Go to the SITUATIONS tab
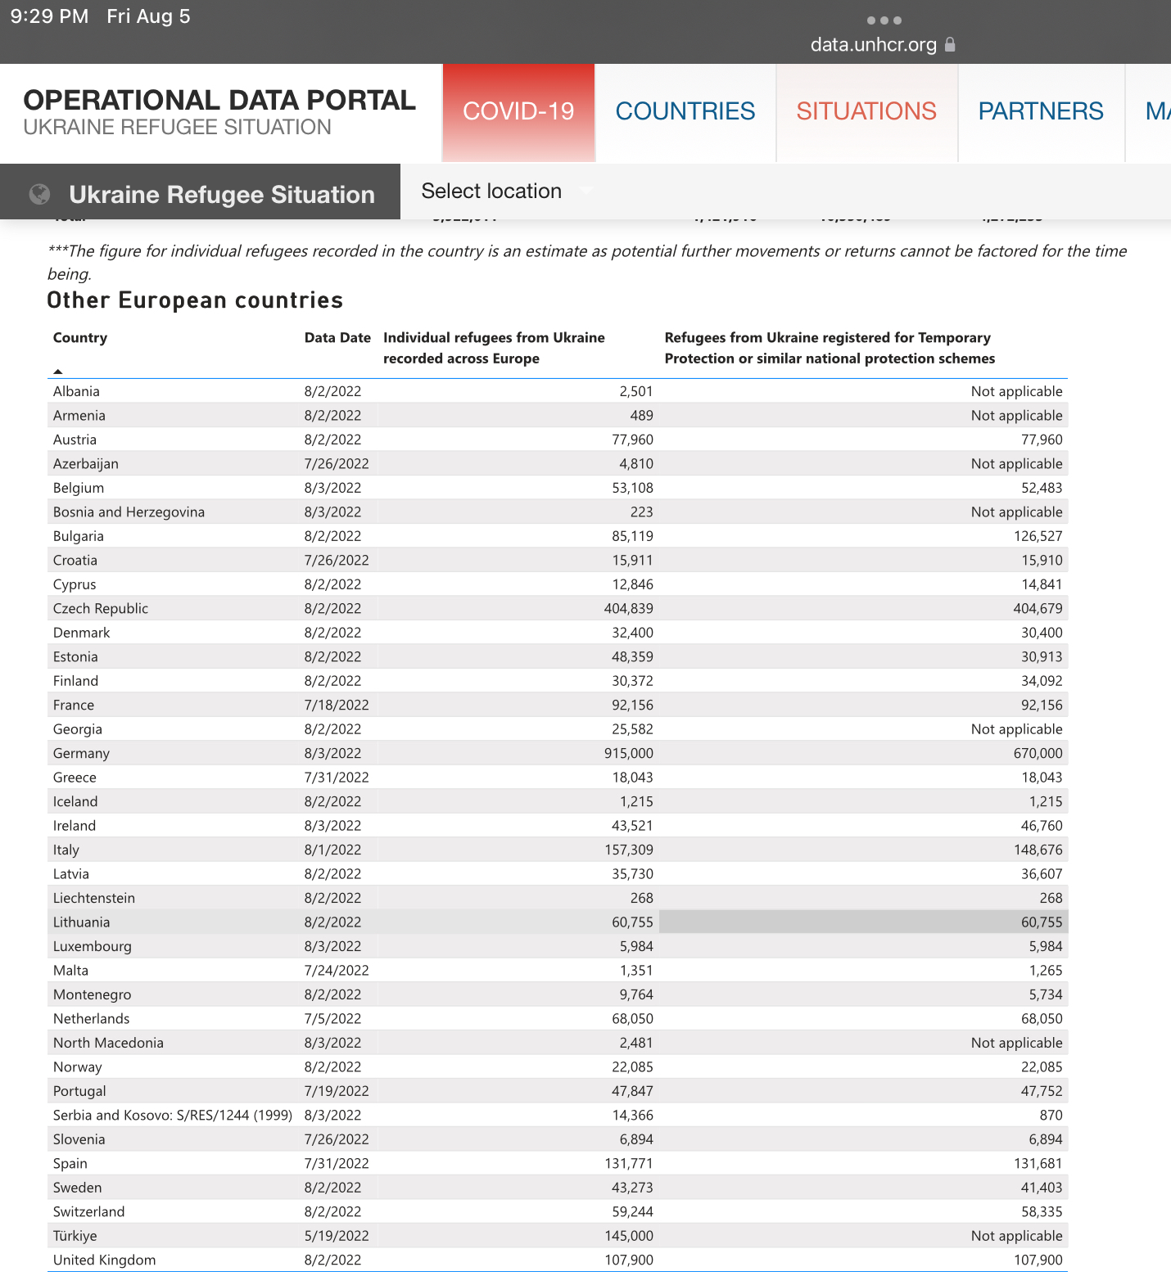This screenshot has height=1276, width=1171. [866, 112]
